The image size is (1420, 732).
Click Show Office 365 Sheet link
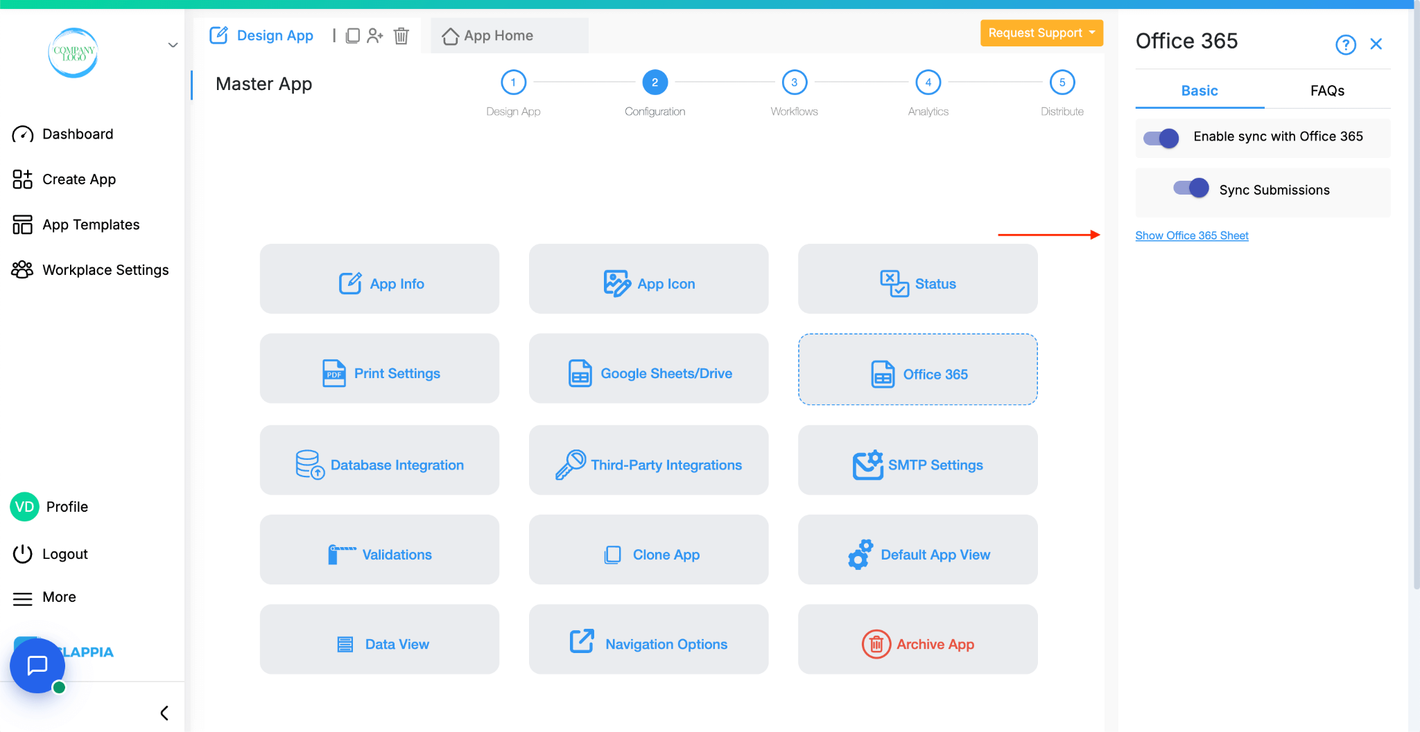pyautogui.click(x=1192, y=235)
